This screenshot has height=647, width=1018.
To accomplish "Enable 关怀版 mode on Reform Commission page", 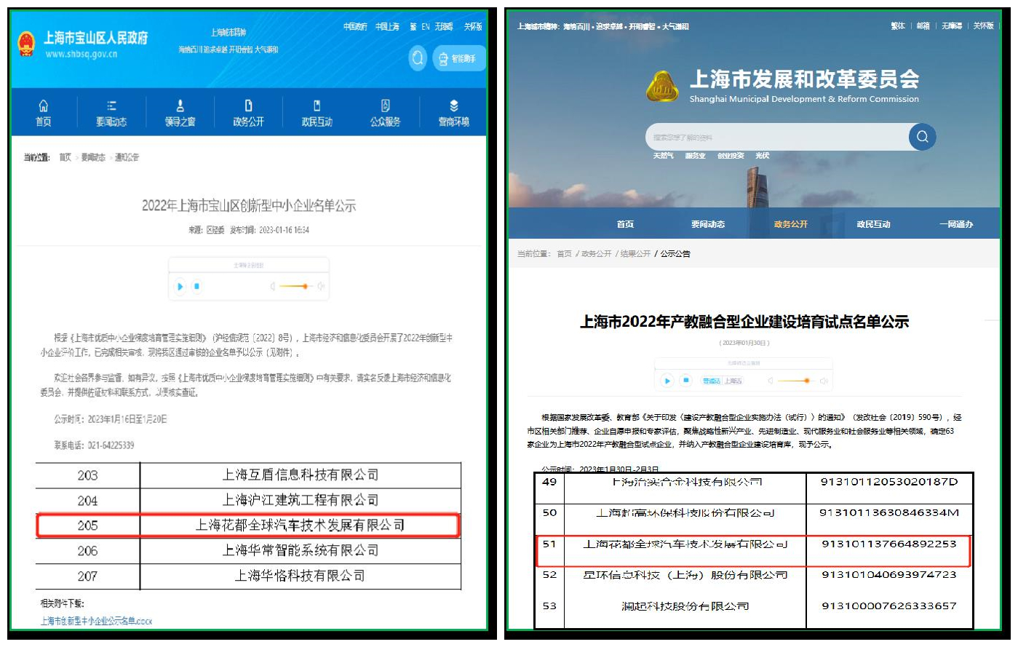I will (984, 25).
